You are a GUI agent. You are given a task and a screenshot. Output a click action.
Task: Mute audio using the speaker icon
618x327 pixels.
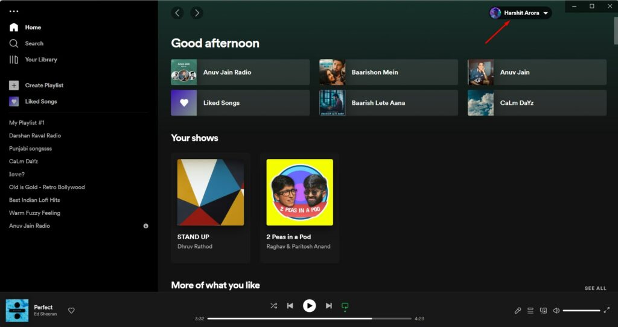556,311
